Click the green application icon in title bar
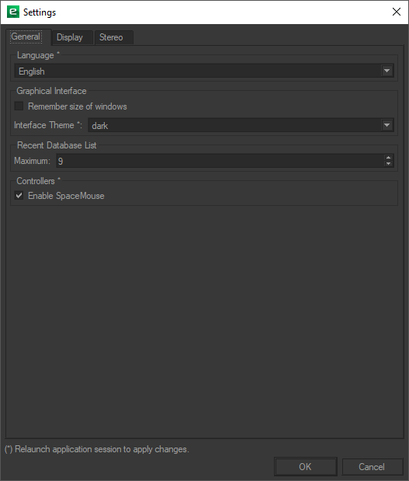The width and height of the screenshot is (409, 481). pos(13,12)
